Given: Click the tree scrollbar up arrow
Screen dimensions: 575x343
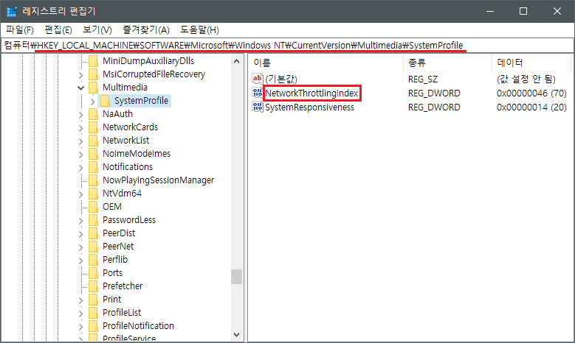Looking at the screenshot, I should click(x=236, y=61).
